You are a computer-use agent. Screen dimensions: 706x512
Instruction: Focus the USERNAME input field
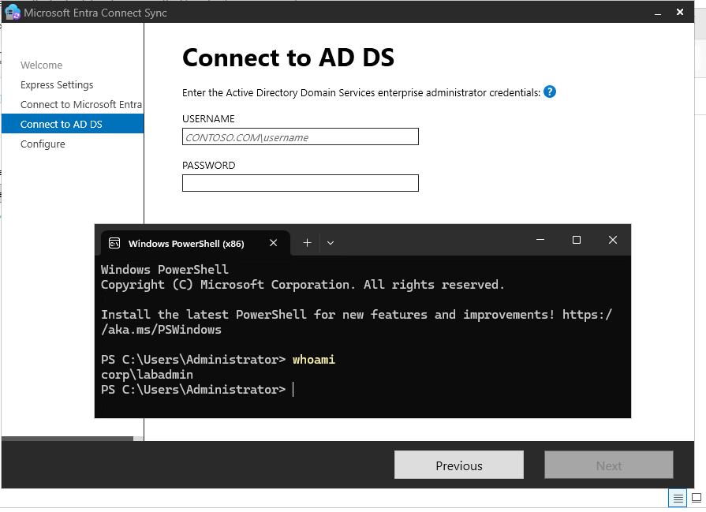click(301, 137)
